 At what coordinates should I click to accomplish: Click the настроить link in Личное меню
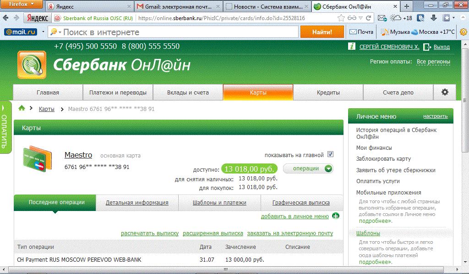click(435, 116)
